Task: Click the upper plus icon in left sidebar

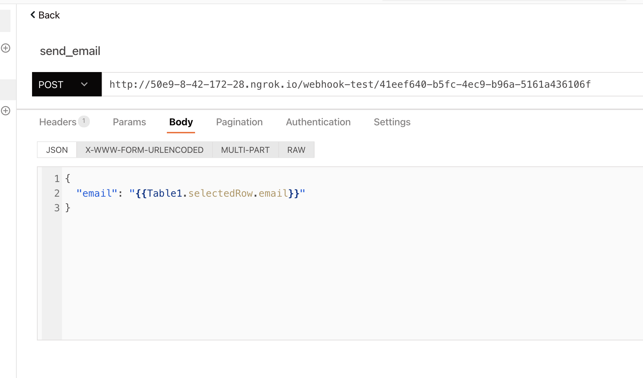Action: click(x=5, y=48)
